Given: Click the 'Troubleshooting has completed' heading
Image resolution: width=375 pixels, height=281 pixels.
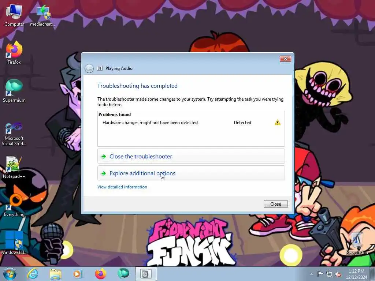Looking at the screenshot, I should pos(137,86).
